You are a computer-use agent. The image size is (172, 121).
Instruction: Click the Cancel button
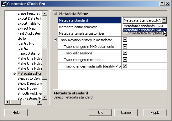click(126, 113)
